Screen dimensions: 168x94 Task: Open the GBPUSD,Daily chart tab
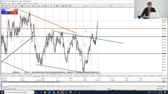(x=21, y=76)
